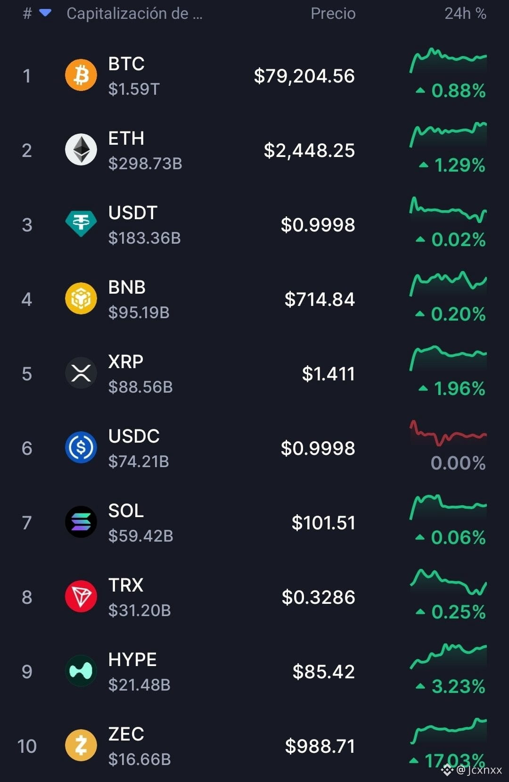
Task: Select the HYPE logo icon
Action: 81,671
